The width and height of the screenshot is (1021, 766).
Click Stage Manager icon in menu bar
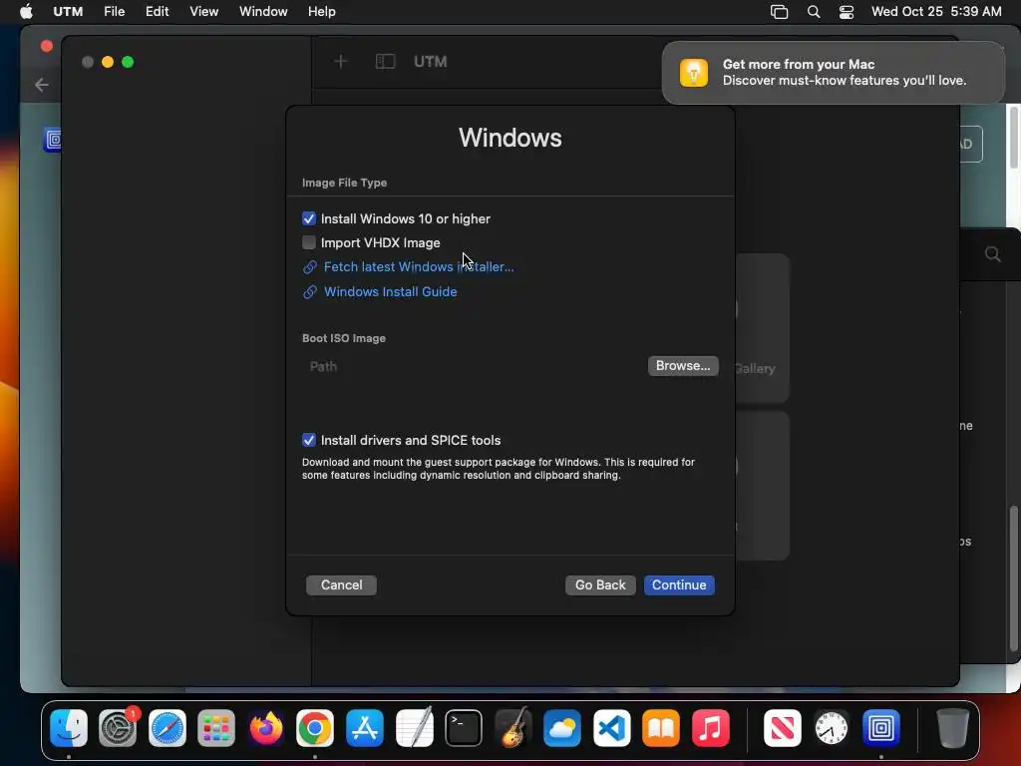click(x=779, y=12)
